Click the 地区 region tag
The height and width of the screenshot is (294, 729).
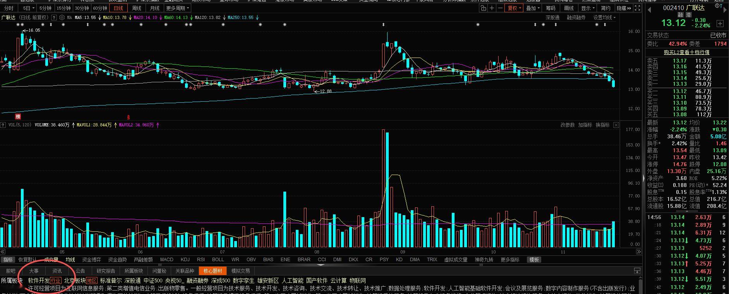coord(92,280)
